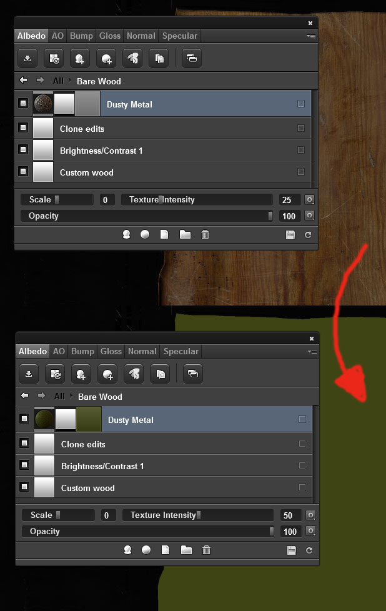
Task: Tick the right-side checkbox of Brightness/Contrast 1 in the green-background panel
Action: [x=302, y=465]
